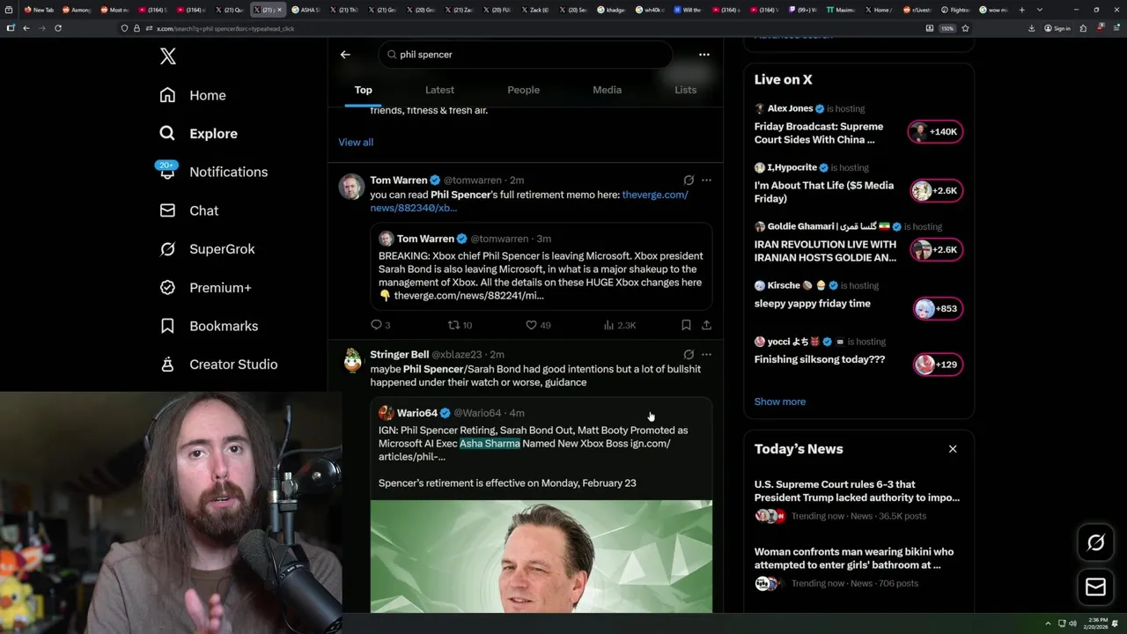
Task: Open browser downloads icon
Action: click(1031, 28)
